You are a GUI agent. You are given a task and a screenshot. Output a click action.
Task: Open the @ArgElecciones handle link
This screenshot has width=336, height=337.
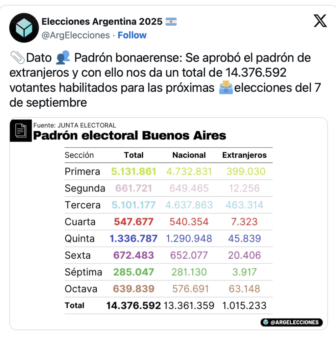76,35
